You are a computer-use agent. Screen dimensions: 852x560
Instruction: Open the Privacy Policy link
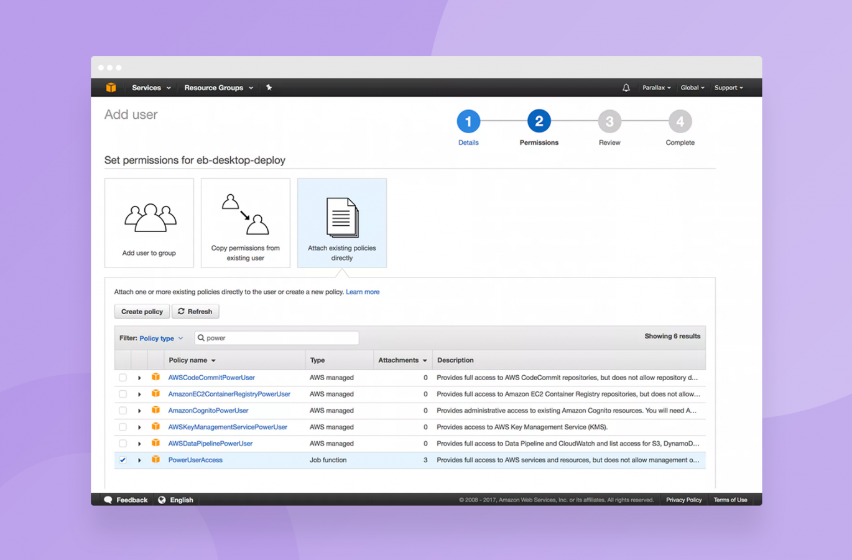click(x=683, y=500)
